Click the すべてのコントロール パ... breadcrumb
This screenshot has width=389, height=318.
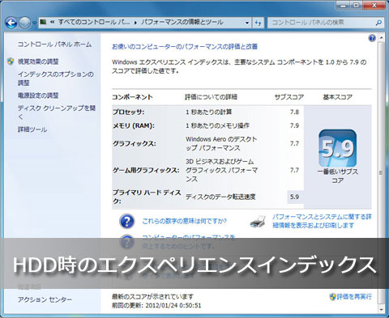pos(94,22)
